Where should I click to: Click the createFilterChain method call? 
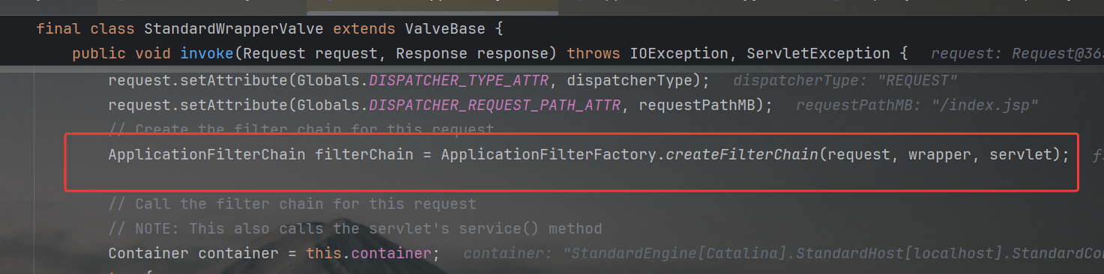[742, 155]
